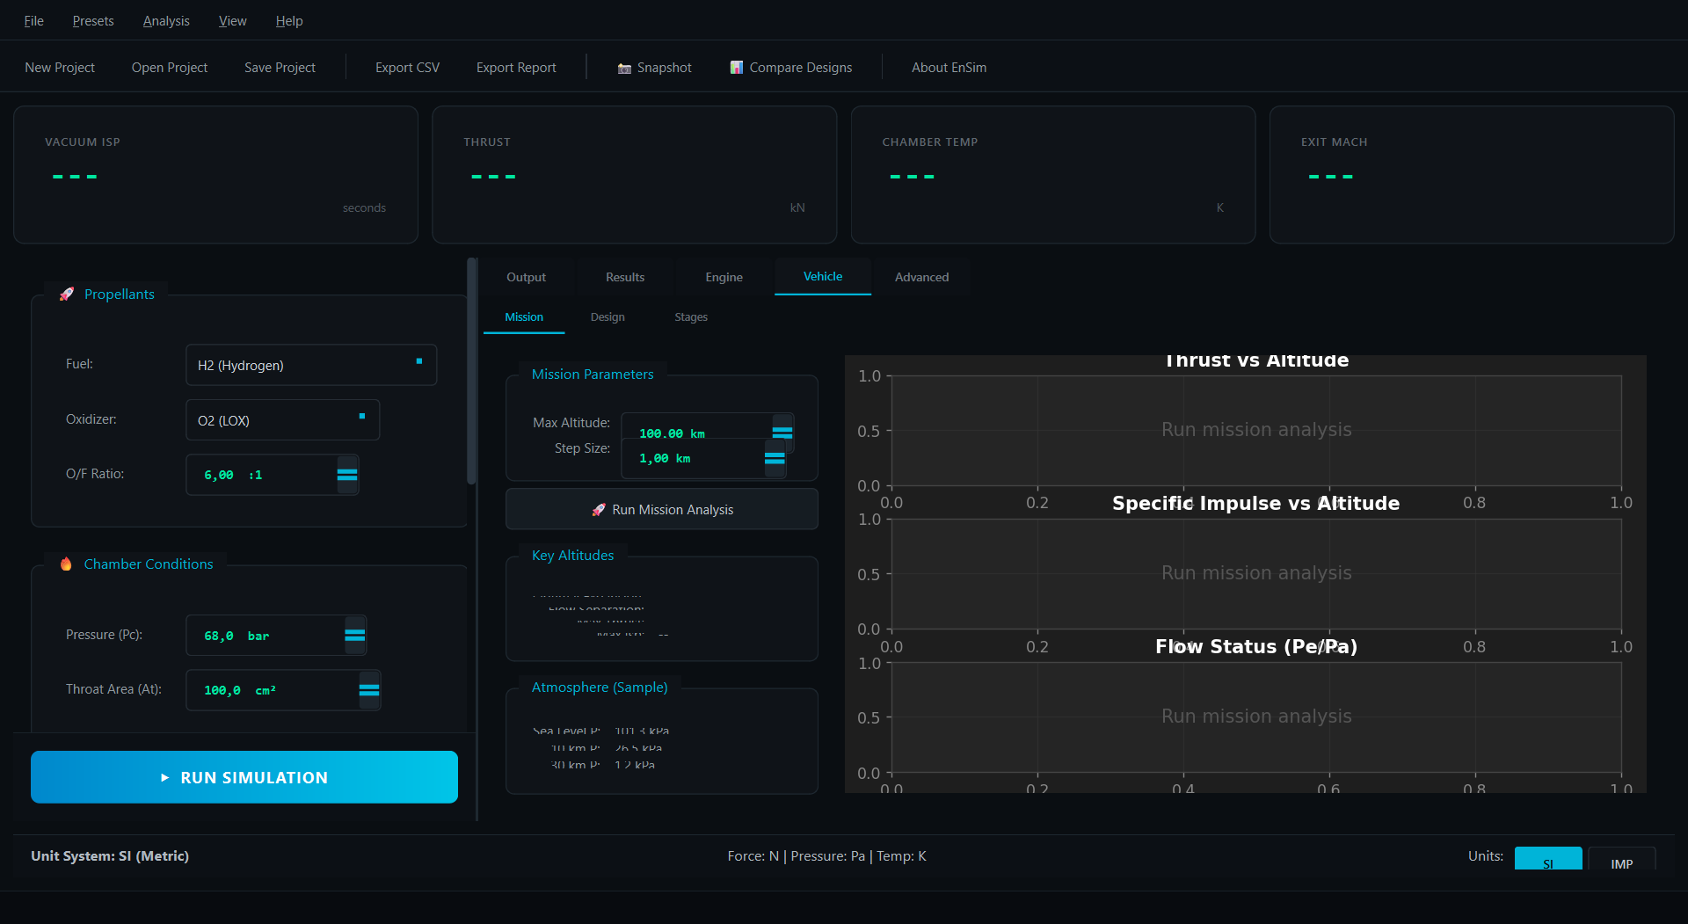Click the left panel vertical scrollbar

(471, 371)
